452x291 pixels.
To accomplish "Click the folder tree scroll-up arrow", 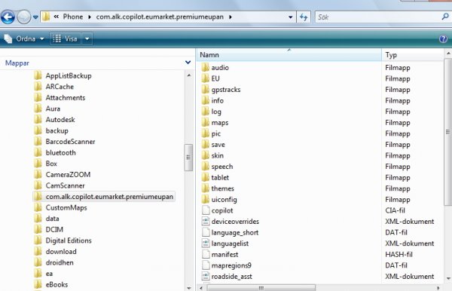I will tap(189, 75).
